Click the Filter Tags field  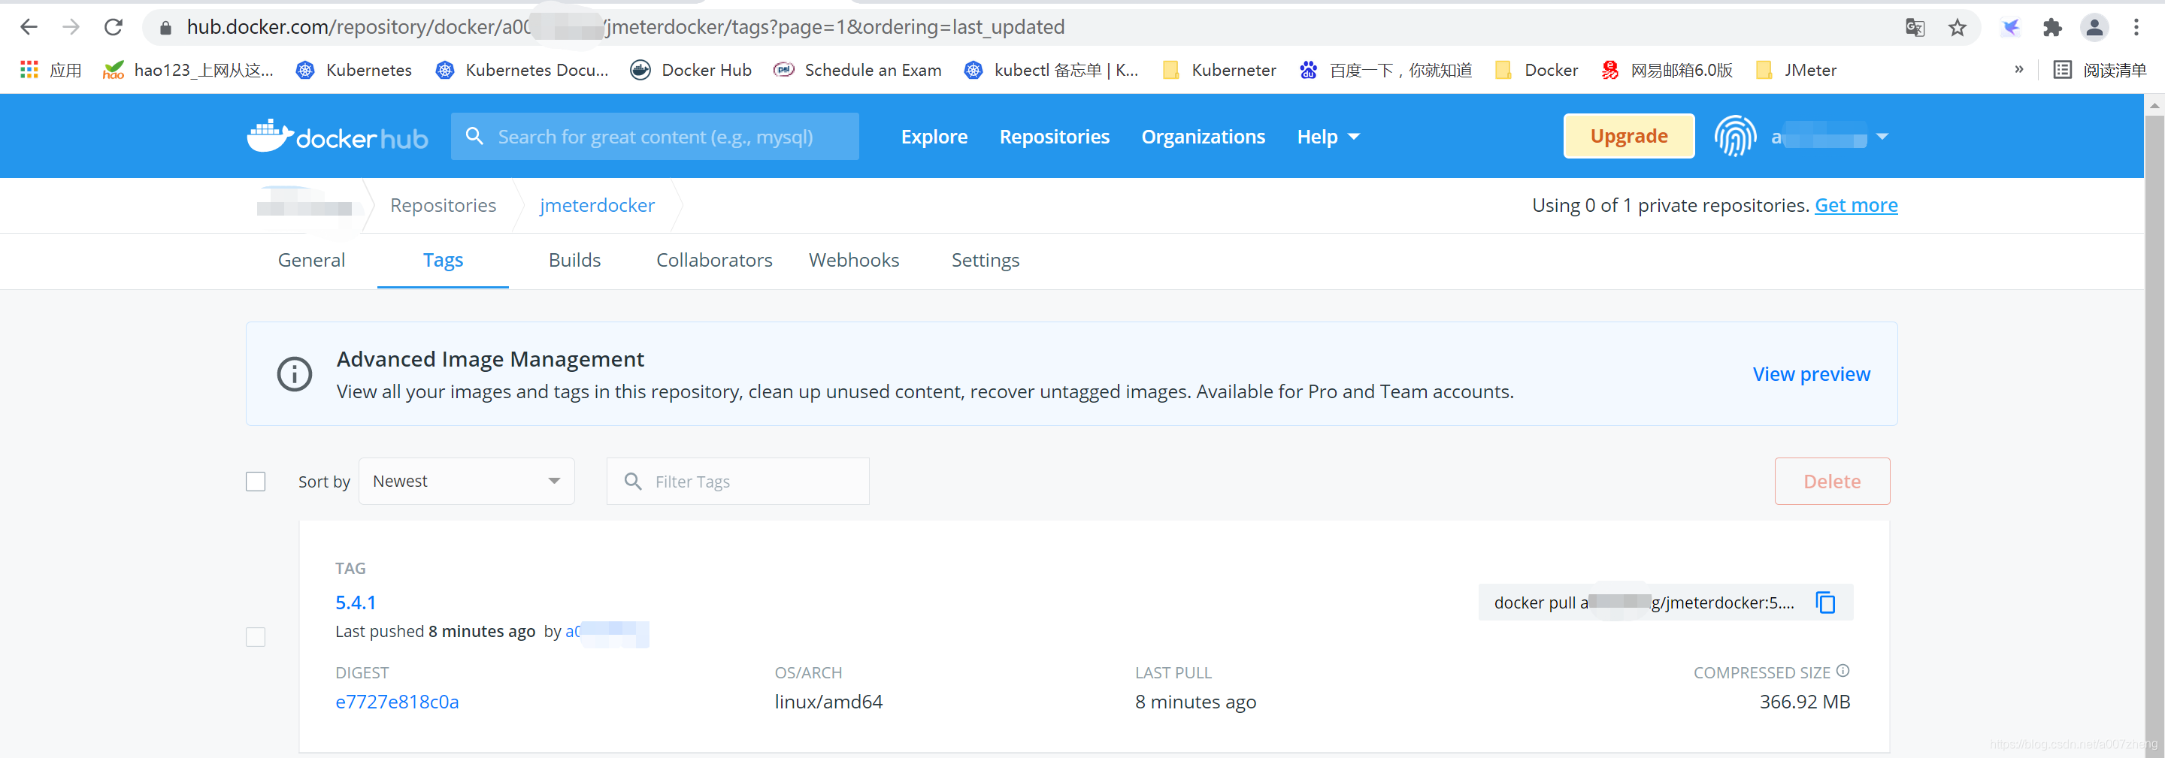[x=738, y=482]
